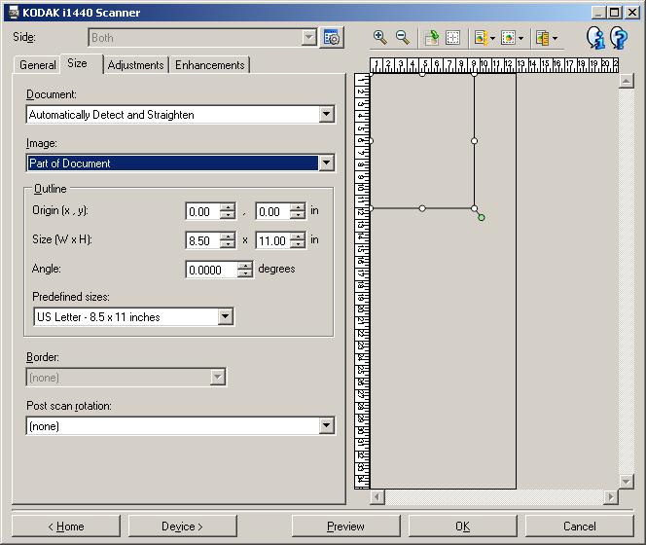Open the Help question mark icon

pyautogui.click(x=619, y=38)
